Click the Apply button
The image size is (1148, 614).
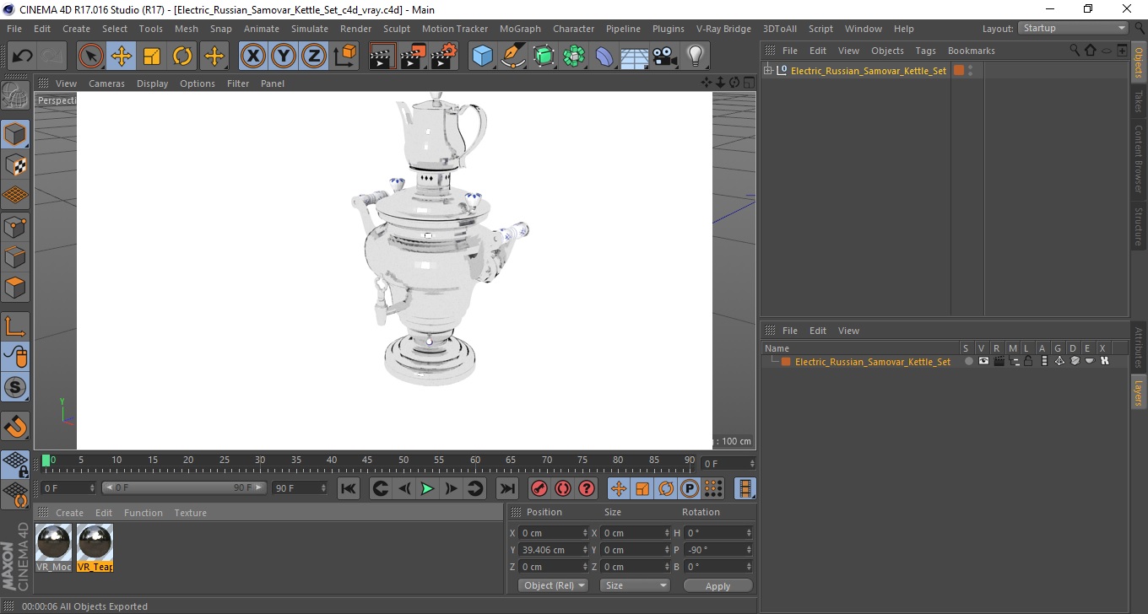(x=717, y=585)
